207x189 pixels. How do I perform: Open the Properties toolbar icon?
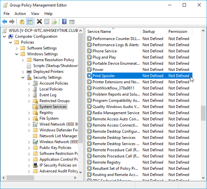click(47, 21)
